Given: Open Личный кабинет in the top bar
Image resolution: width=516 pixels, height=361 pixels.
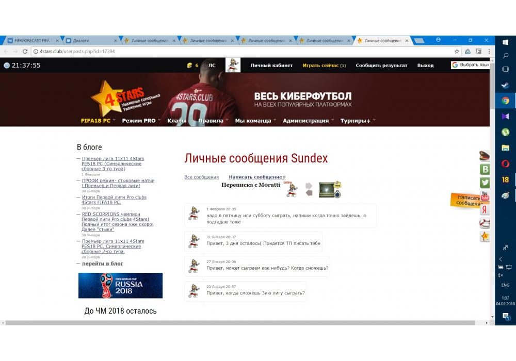Looking at the screenshot, I should pyautogui.click(x=271, y=65).
